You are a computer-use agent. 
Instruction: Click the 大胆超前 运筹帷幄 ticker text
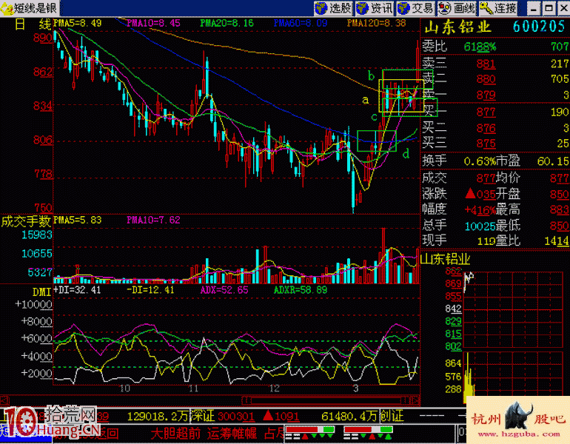coord(204,434)
